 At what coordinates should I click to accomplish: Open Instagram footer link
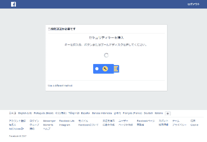click(65, 125)
